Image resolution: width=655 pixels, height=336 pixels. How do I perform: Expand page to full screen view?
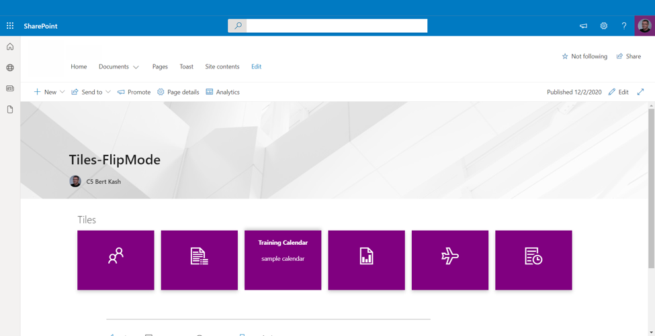tap(640, 92)
